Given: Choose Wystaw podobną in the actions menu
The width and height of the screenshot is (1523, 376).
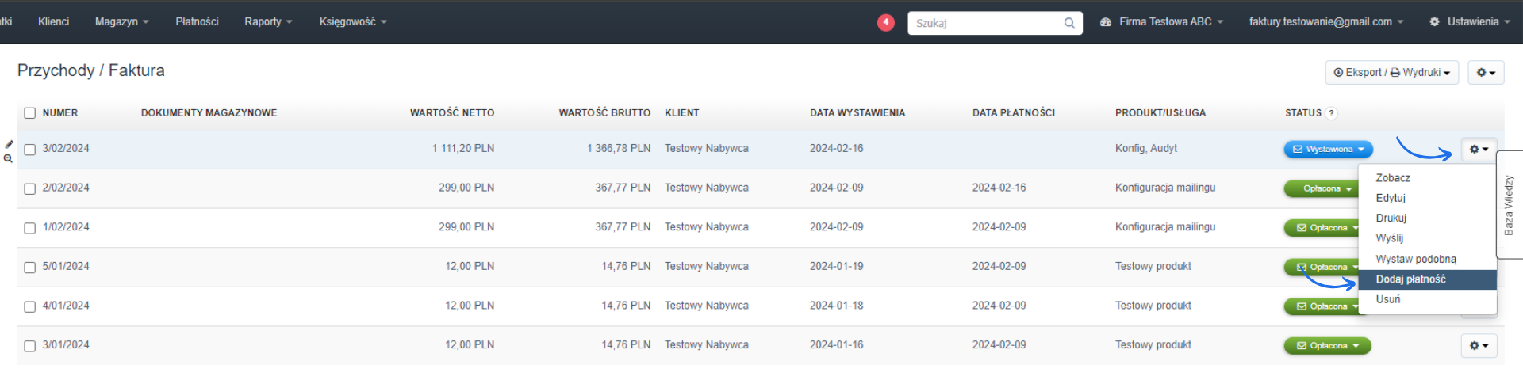Looking at the screenshot, I should click(1415, 259).
